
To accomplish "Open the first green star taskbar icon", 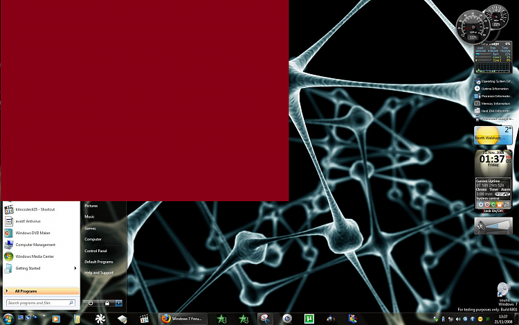I will point(221,319).
